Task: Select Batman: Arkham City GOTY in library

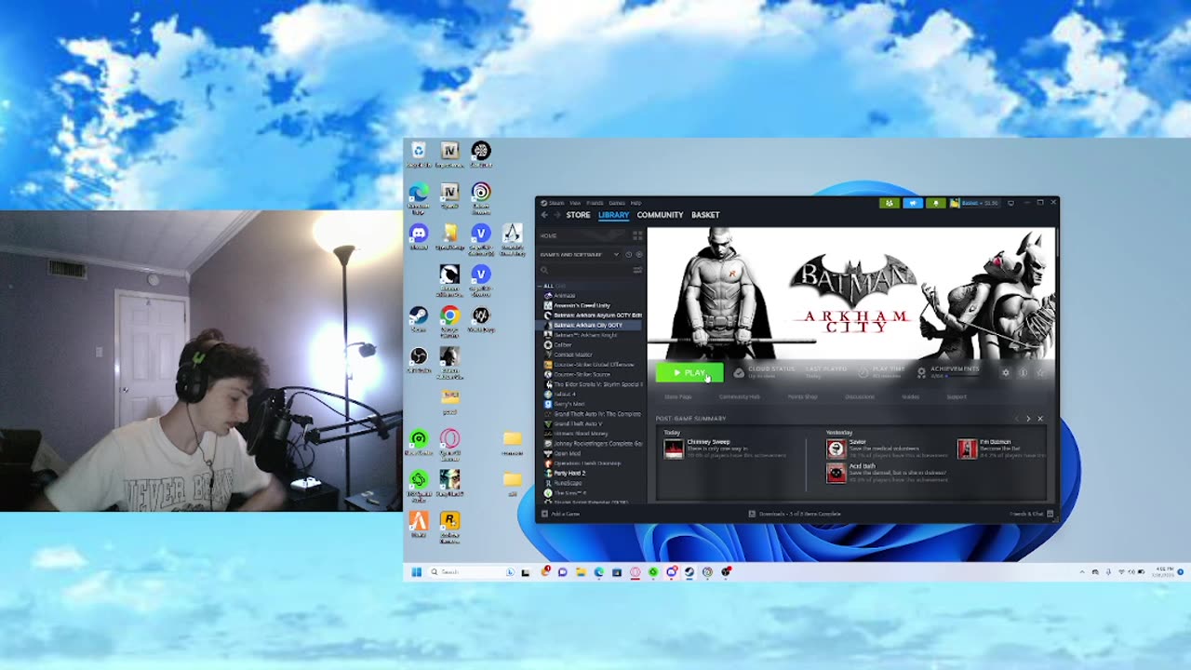Action: 593,325
